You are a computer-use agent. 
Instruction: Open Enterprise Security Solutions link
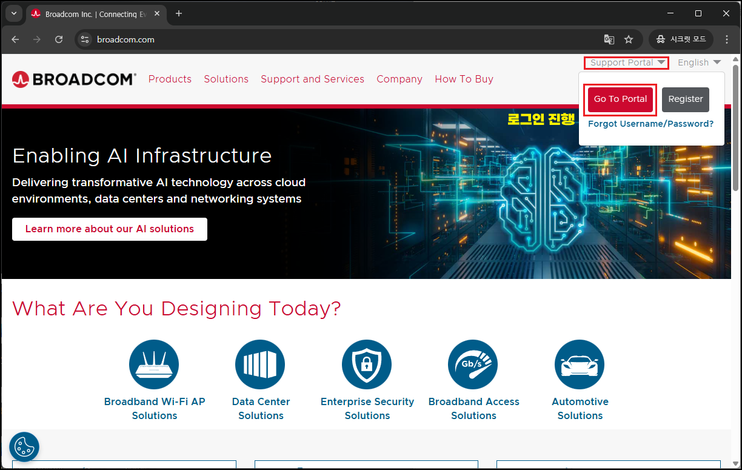[367, 409]
